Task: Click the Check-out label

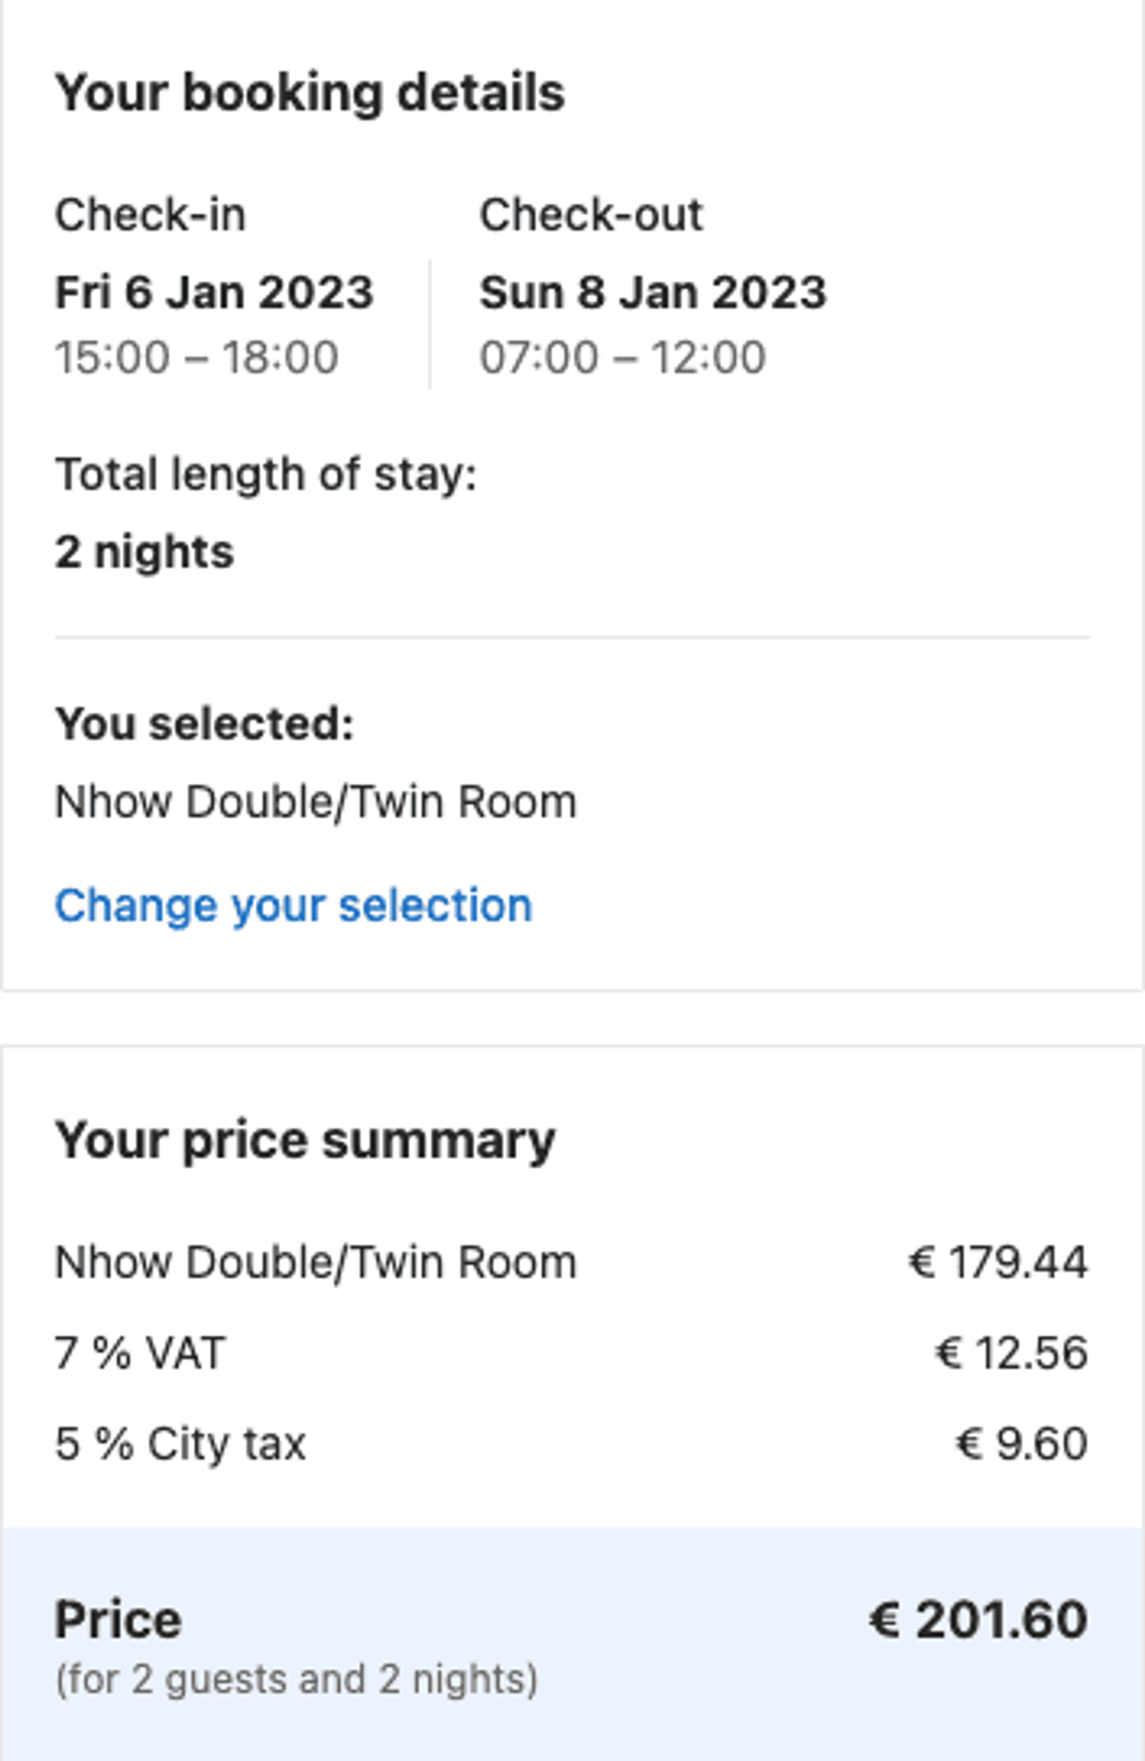Action: coord(591,215)
